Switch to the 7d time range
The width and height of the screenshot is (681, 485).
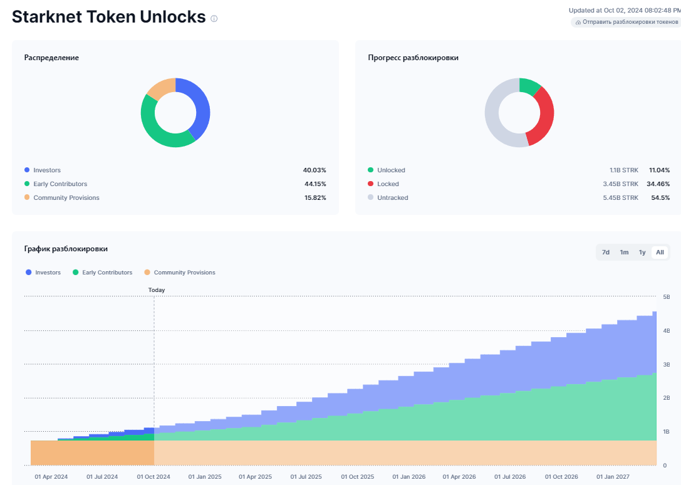[x=605, y=252]
